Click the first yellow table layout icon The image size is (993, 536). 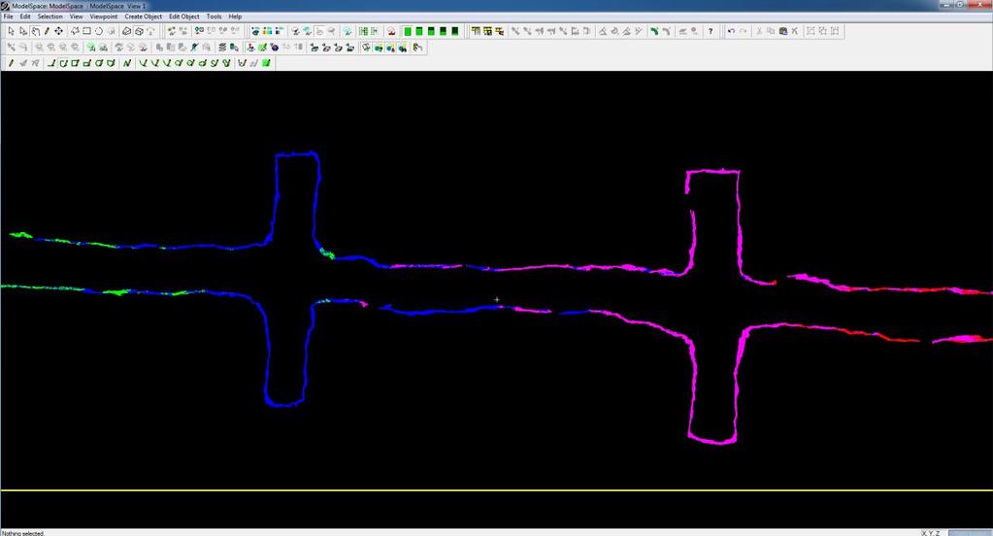[476, 31]
